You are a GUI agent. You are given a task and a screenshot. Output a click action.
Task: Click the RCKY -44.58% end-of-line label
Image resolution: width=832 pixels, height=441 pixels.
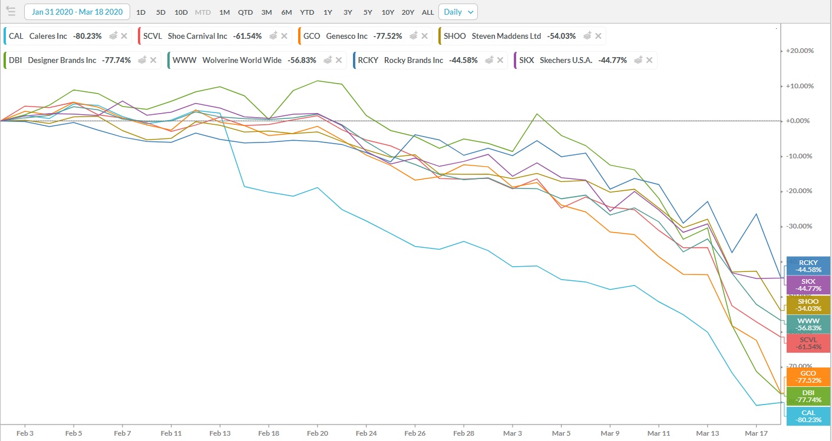(x=808, y=266)
